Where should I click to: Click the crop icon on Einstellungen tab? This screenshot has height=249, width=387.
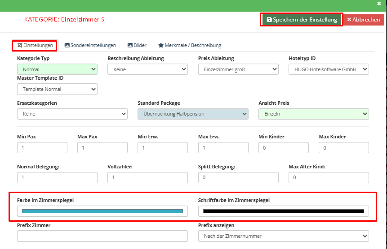pyautogui.click(x=20, y=45)
